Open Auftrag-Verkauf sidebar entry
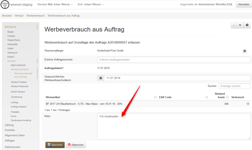The width and height of the screenshot is (252, 150). [x=19, y=107]
